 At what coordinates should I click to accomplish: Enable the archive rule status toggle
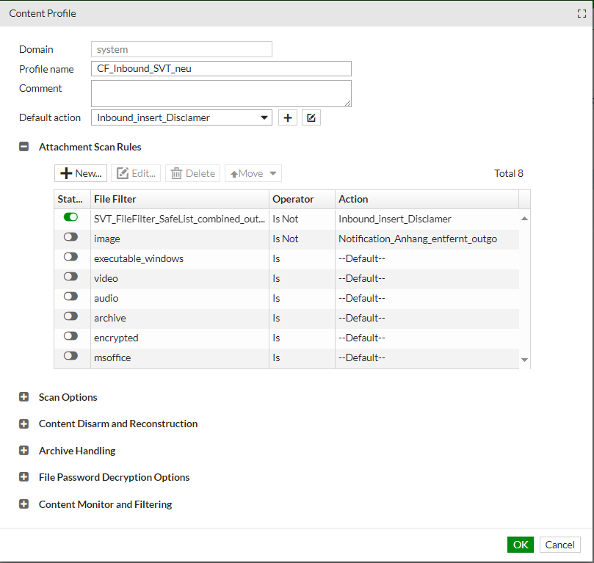(71, 316)
